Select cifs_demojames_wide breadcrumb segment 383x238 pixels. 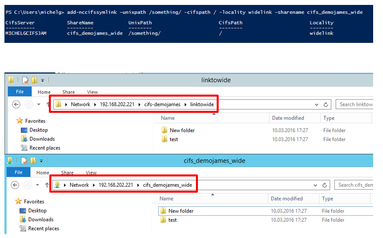click(x=167, y=185)
